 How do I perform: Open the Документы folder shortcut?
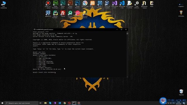144,5
